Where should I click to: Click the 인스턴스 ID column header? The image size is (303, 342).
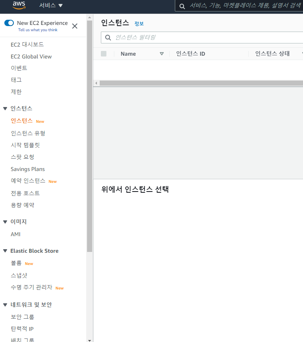pos(191,54)
